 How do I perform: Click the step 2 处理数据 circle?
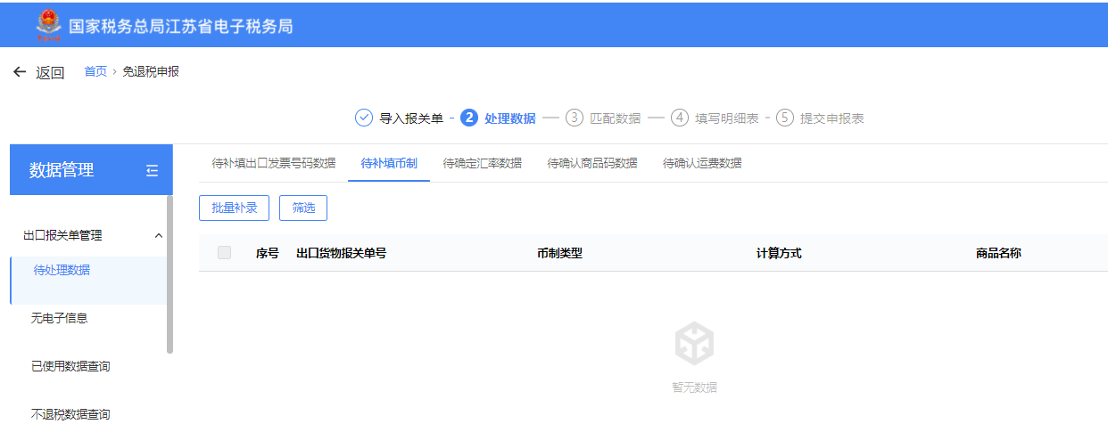469,118
